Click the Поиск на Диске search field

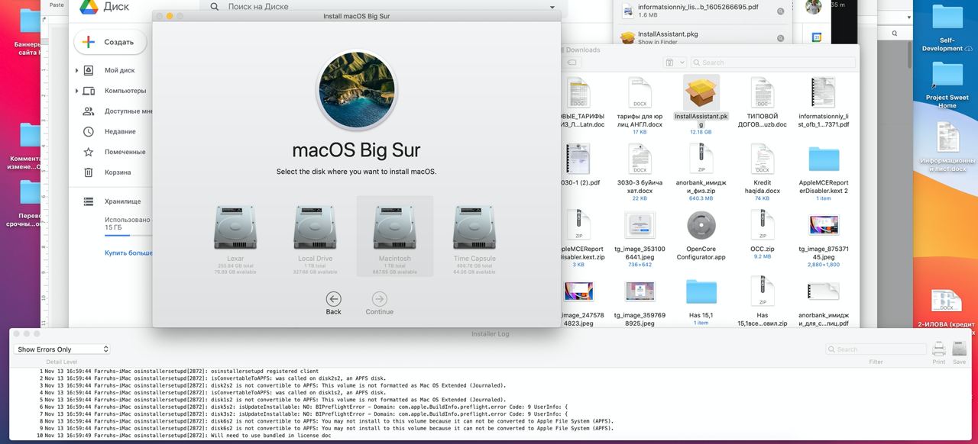(382, 7)
